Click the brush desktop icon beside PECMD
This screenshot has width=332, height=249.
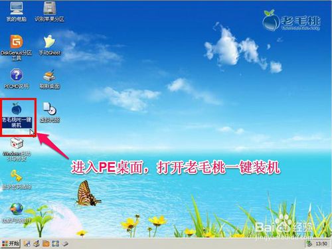coord(49,76)
